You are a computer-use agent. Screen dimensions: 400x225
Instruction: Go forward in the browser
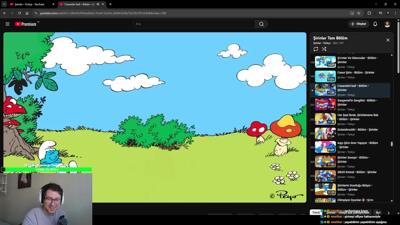click(x=12, y=13)
